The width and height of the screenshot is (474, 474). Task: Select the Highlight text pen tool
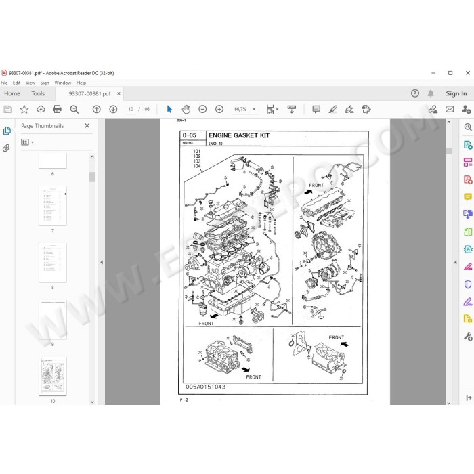[333, 109]
